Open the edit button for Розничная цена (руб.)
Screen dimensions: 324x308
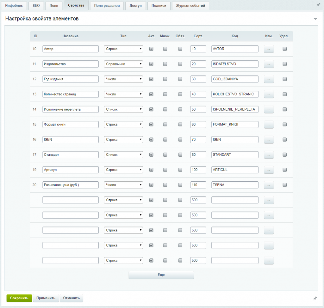[x=269, y=185]
